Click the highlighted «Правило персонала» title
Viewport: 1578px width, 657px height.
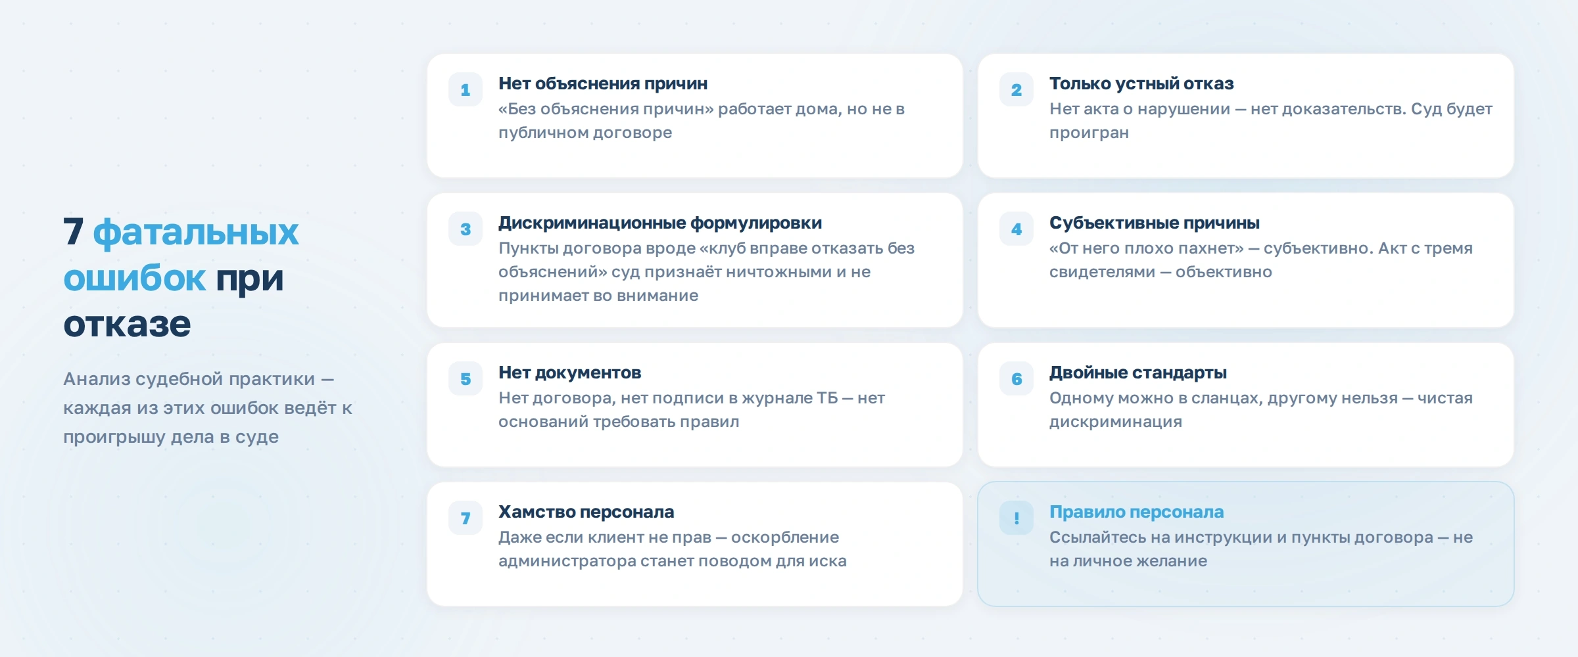(x=1138, y=512)
